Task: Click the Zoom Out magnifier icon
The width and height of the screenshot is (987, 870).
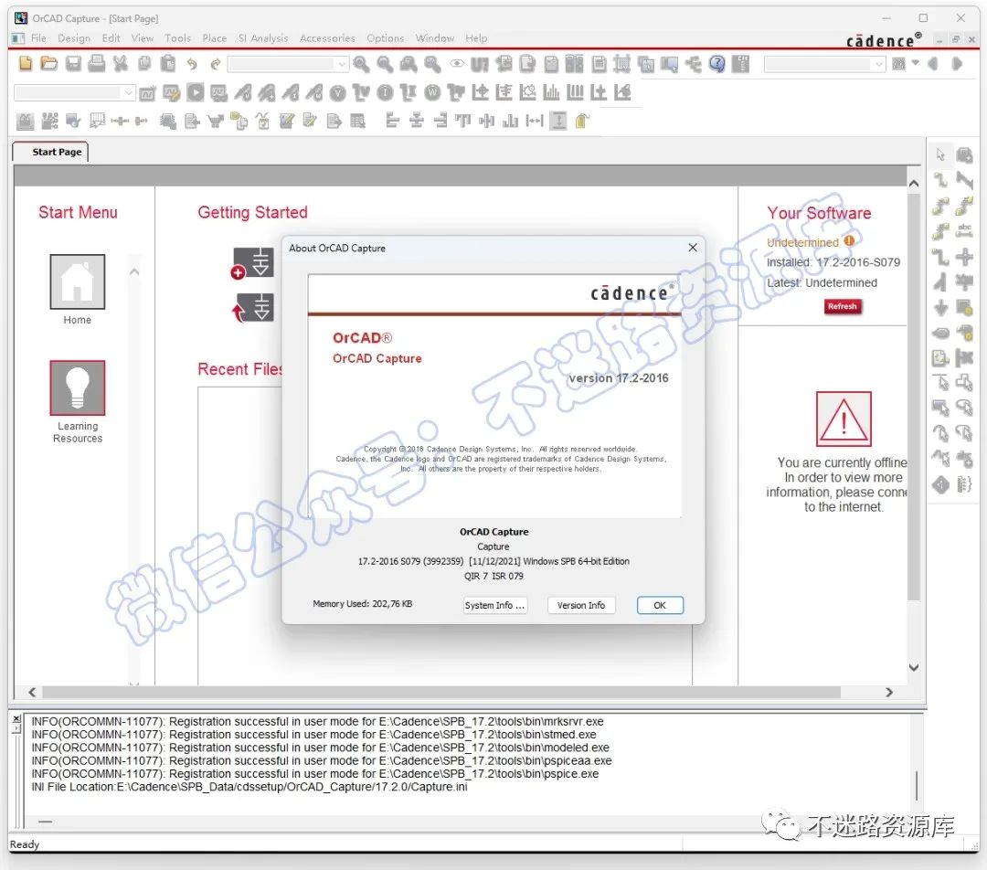Action: [386, 64]
